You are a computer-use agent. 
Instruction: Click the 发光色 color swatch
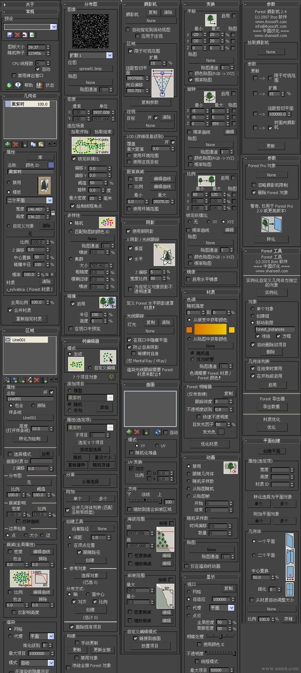pos(221,432)
